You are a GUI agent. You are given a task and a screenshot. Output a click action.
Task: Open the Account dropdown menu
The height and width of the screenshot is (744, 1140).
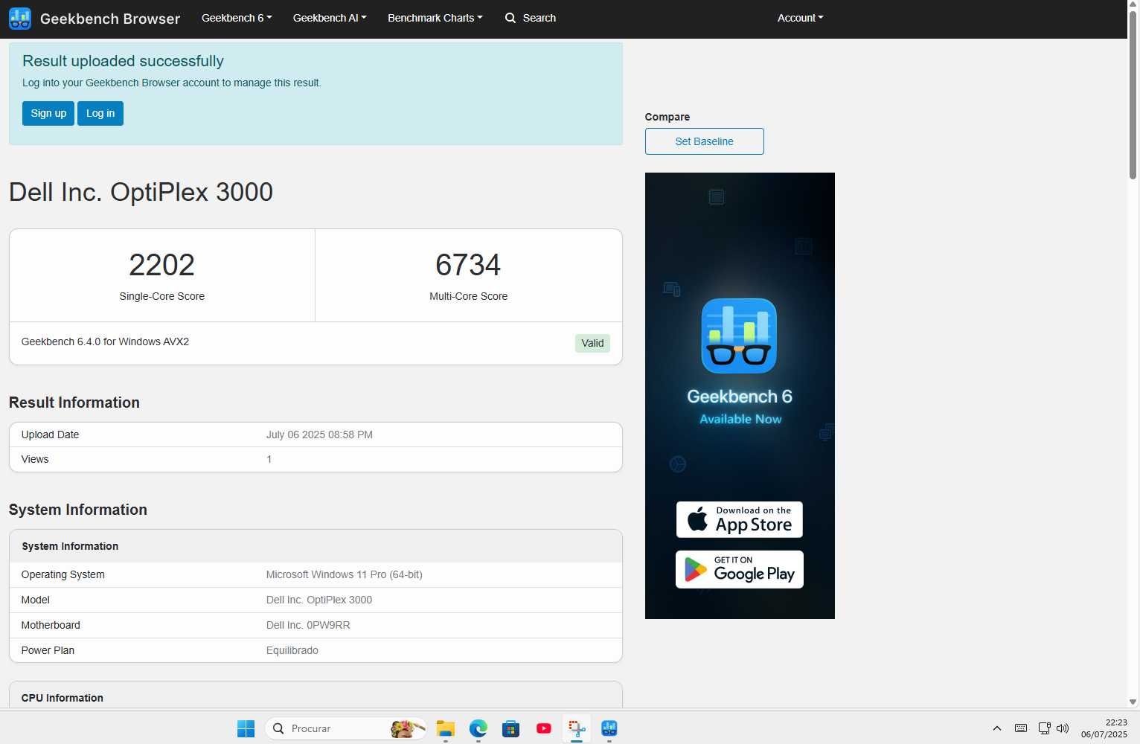pyautogui.click(x=801, y=18)
